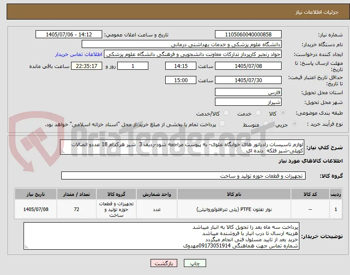The width and height of the screenshot is (350, 275).
Task: Click the announcement date field 1405/07/06 - 14:12
Action: pyautogui.click(x=69, y=35)
